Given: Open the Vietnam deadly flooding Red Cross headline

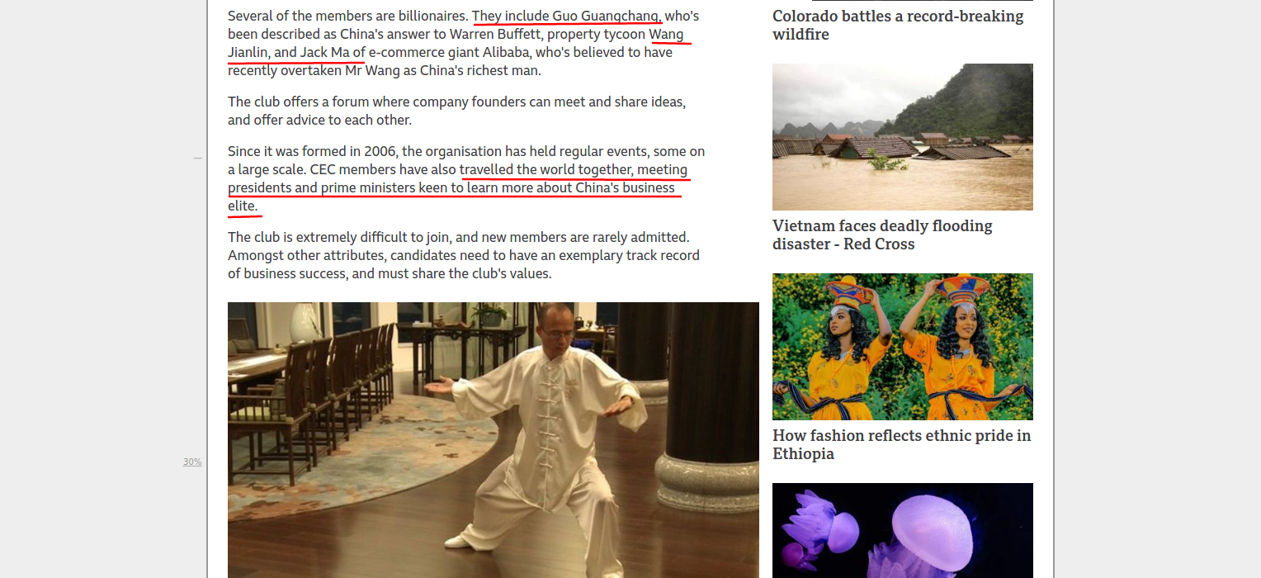Looking at the screenshot, I should coord(882,235).
